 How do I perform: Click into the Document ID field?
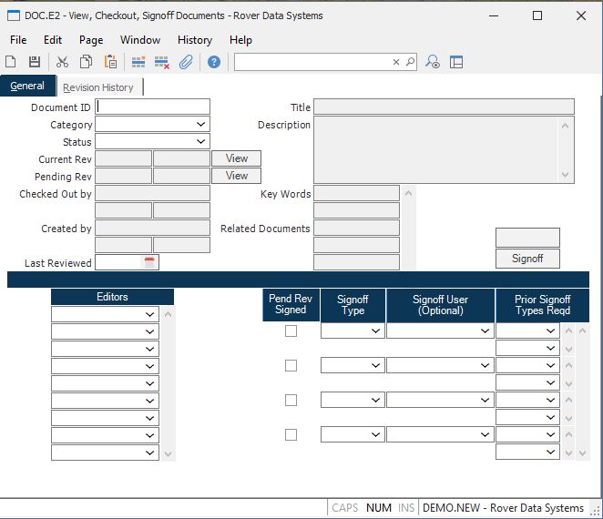coord(152,107)
